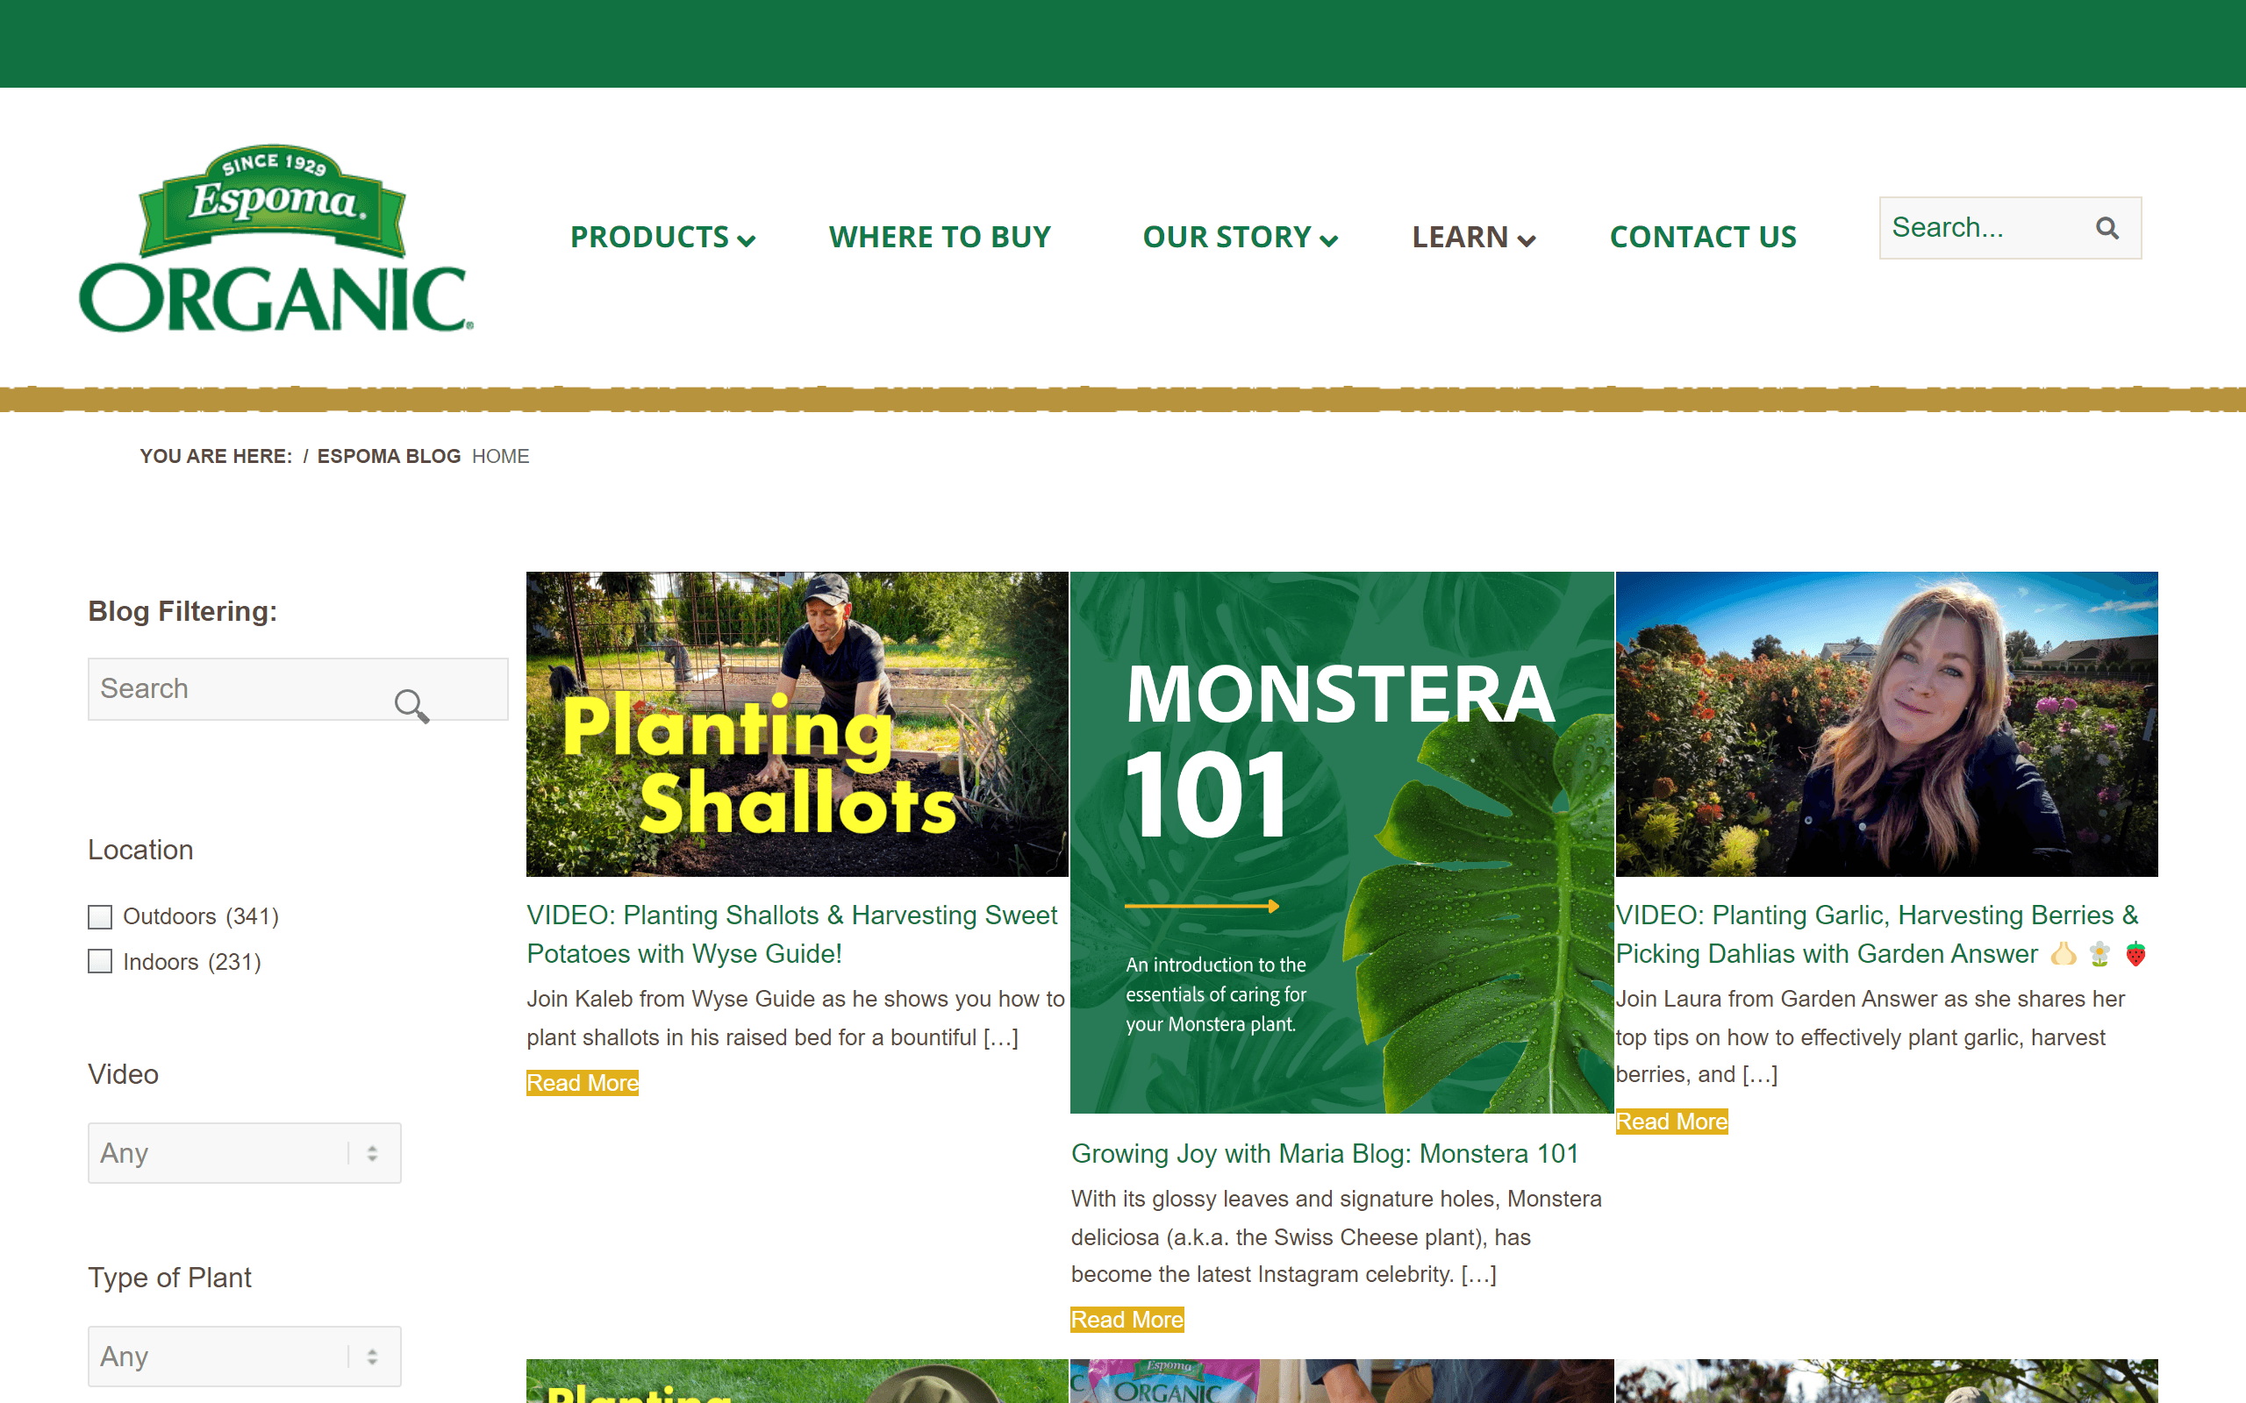Screen dimensions: 2246x1403
Task: Click the ESPOMA BLOG breadcrumb link
Action: coord(389,456)
